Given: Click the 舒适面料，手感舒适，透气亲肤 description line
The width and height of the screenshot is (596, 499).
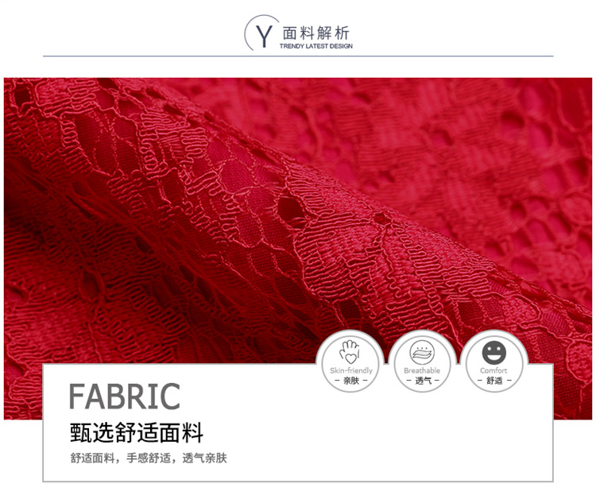Looking at the screenshot, I should click(x=149, y=458).
